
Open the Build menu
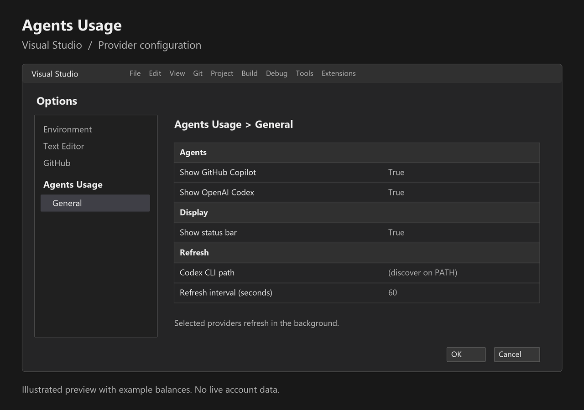point(250,73)
